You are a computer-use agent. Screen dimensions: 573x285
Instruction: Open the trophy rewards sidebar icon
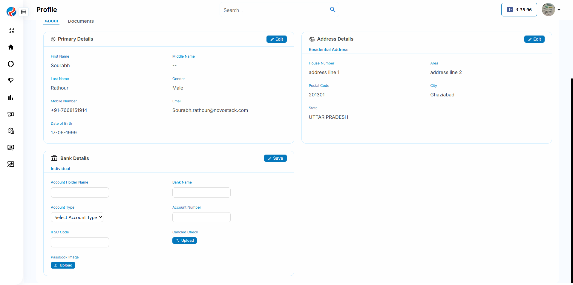pos(11,81)
